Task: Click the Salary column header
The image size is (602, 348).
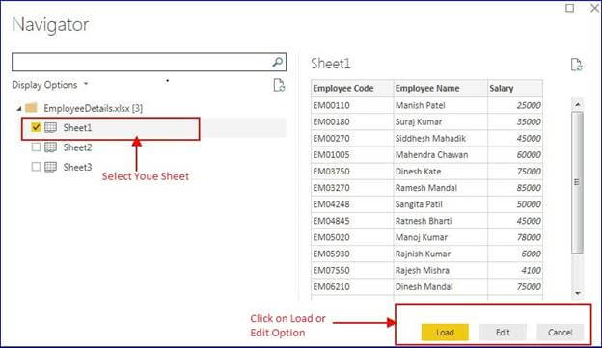Action: point(515,89)
